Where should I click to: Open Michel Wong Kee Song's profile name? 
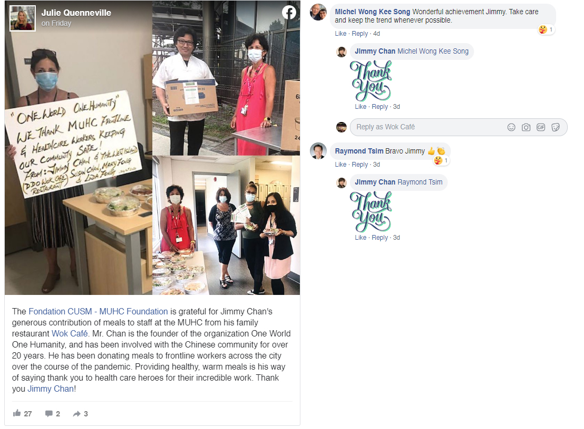pyautogui.click(x=372, y=12)
